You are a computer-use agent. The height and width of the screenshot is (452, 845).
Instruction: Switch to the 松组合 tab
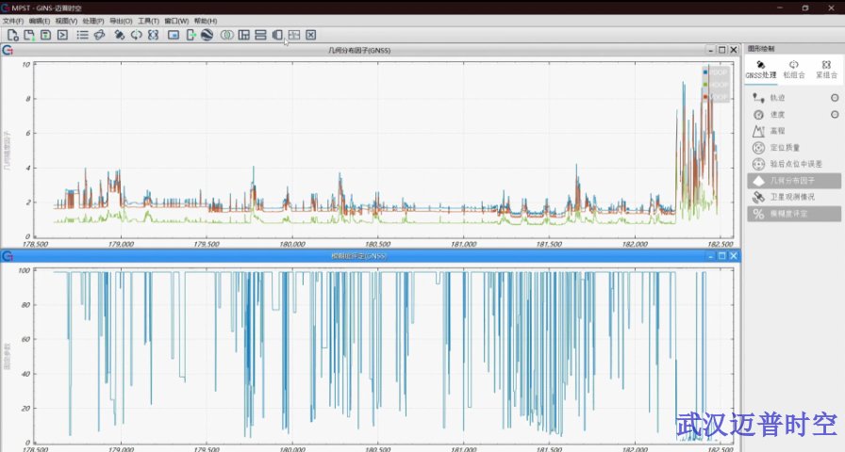[794, 69]
